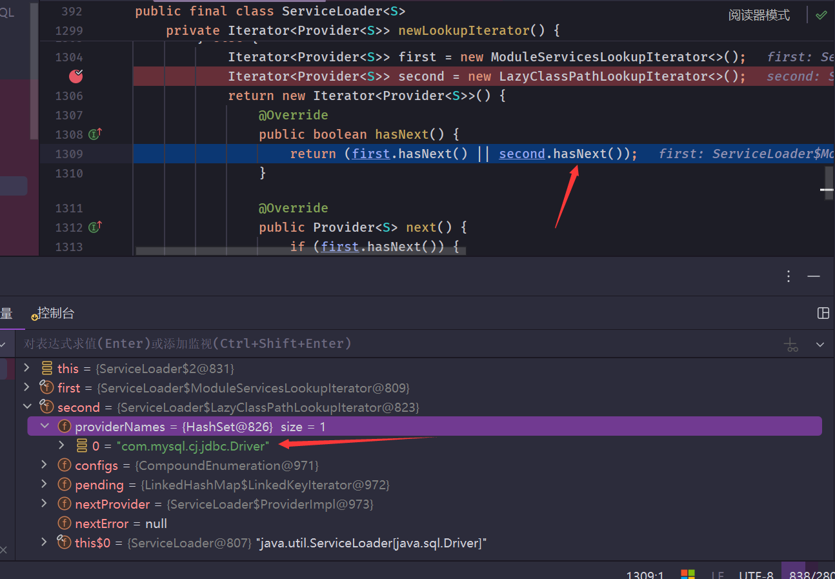Click the Windows logo icon in status bar
This screenshot has height=579, width=835.
688,574
